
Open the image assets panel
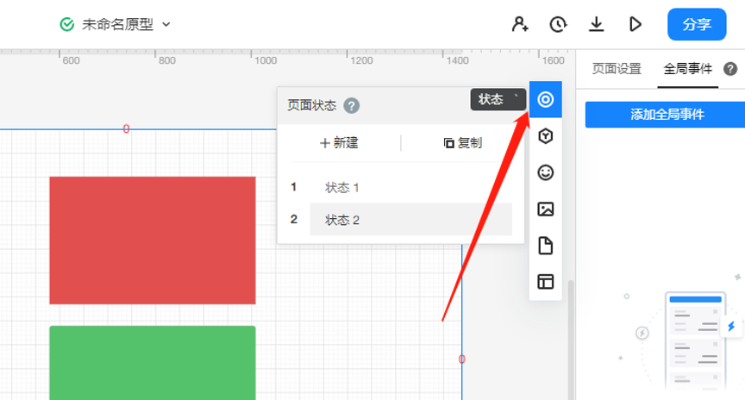pyautogui.click(x=545, y=209)
